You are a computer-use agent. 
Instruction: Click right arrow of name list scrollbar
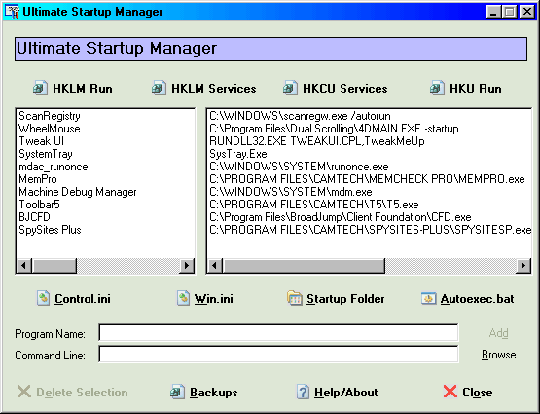point(187,265)
